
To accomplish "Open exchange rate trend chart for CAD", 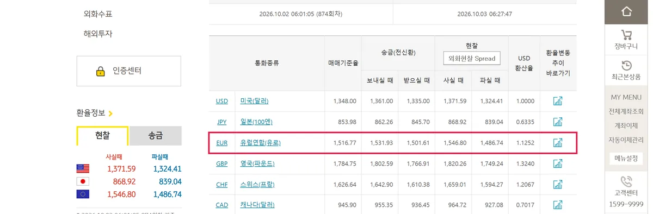I will (557, 205).
